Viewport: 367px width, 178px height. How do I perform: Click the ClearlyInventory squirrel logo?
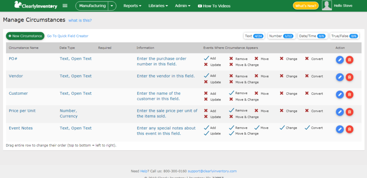point(36,5)
